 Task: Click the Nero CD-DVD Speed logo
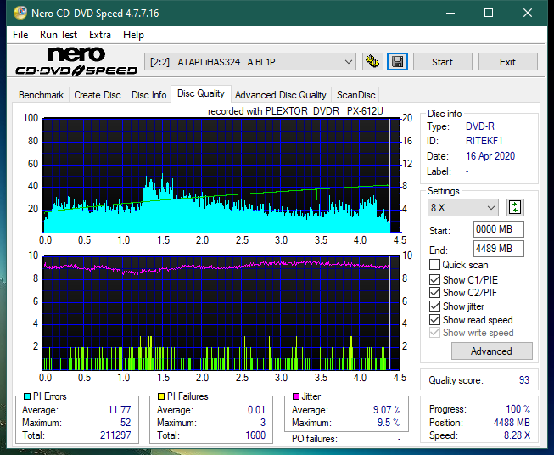coord(76,61)
